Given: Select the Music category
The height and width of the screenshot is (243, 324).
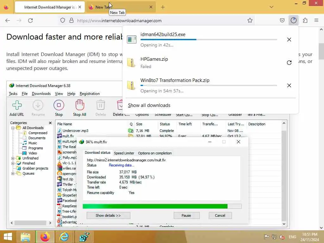Looking at the screenshot, I should [33, 143].
